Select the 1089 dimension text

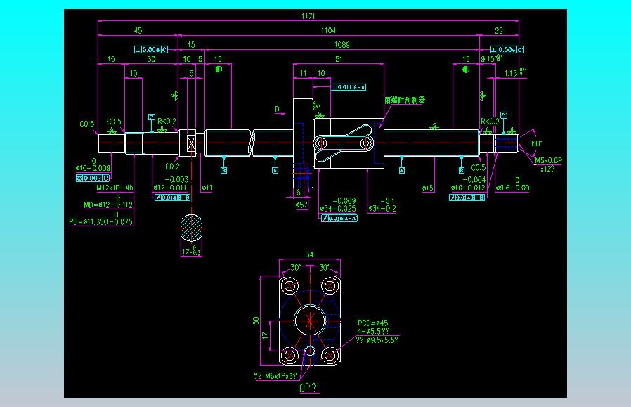click(342, 45)
